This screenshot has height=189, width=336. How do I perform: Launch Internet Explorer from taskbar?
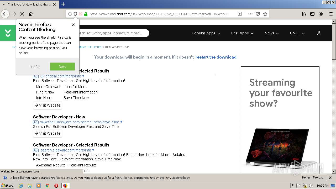click(21, 186)
